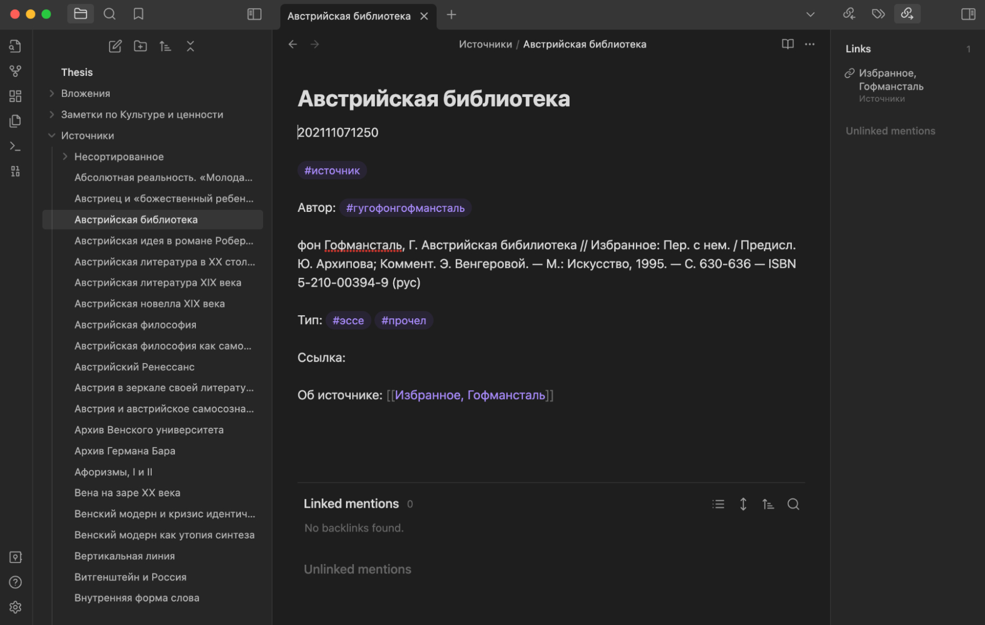Image resolution: width=985 pixels, height=625 pixels.
Task: Click the #источник tag
Action: click(x=332, y=171)
